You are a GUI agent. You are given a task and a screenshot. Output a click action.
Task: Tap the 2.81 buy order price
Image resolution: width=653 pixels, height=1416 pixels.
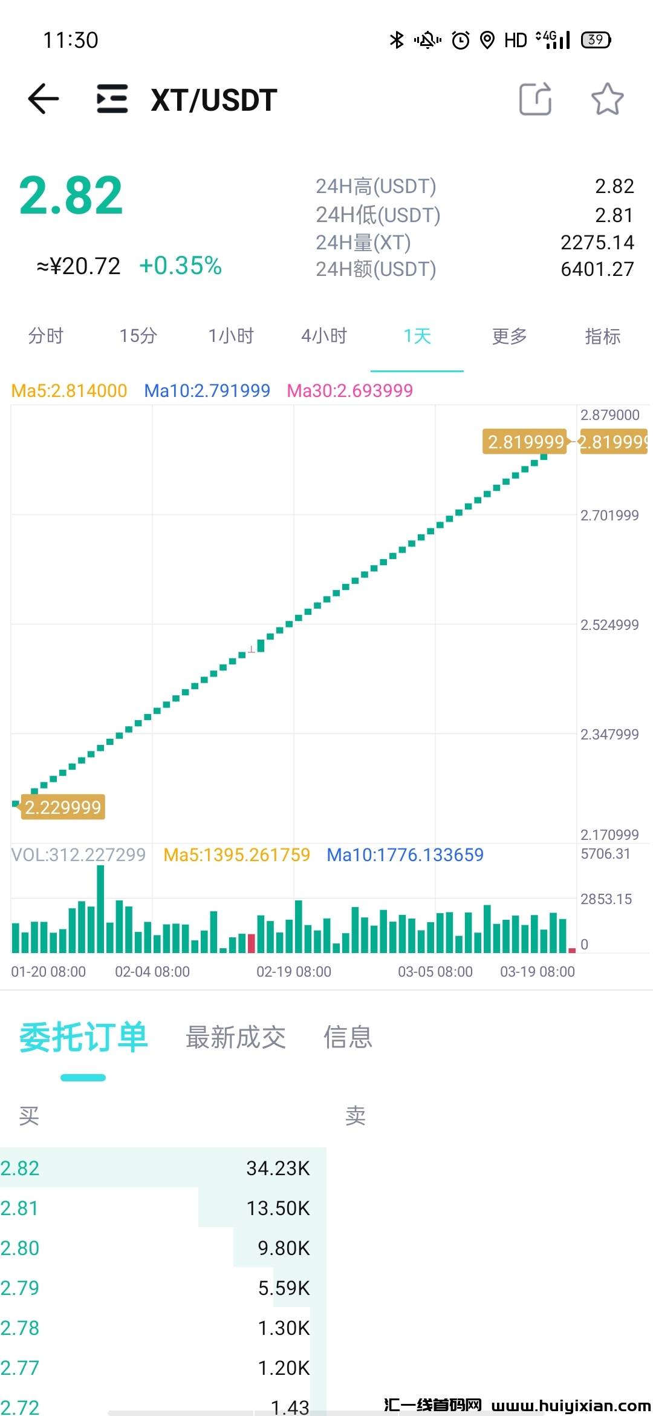point(19,1208)
